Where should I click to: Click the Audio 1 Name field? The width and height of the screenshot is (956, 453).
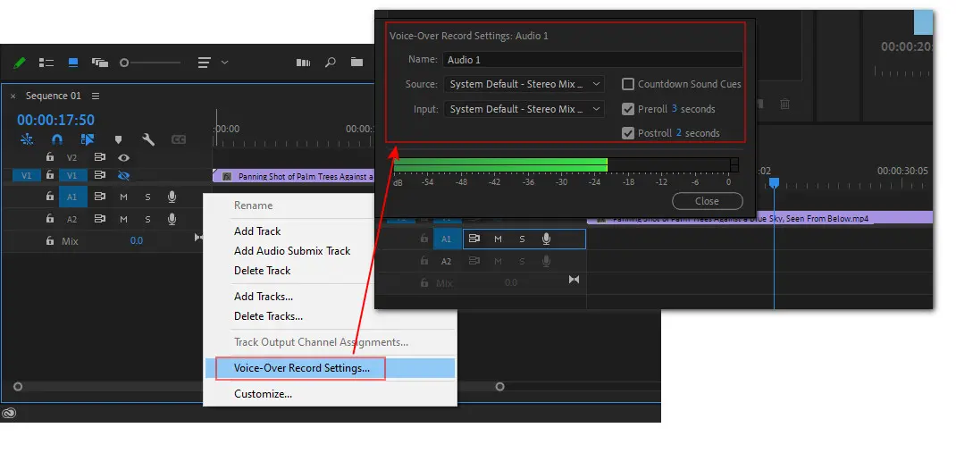592,60
